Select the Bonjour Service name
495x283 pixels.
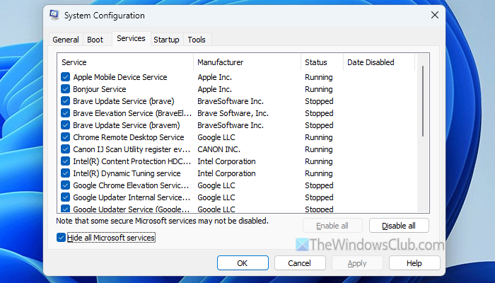(100, 89)
